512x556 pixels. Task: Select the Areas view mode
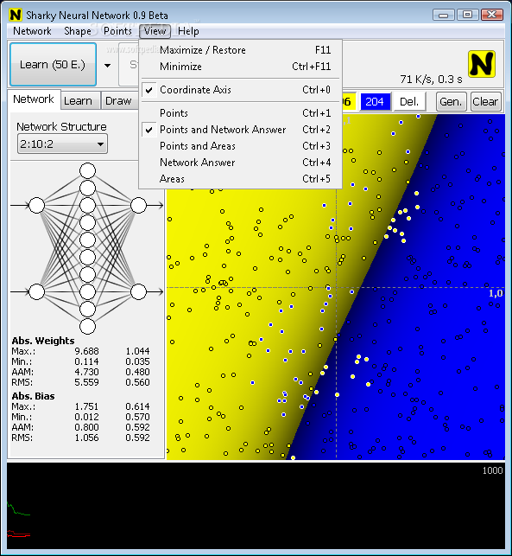tap(241, 179)
